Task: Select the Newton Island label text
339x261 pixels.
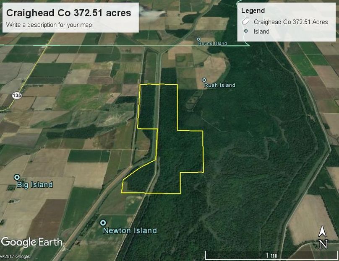Action: coord(130,230)
